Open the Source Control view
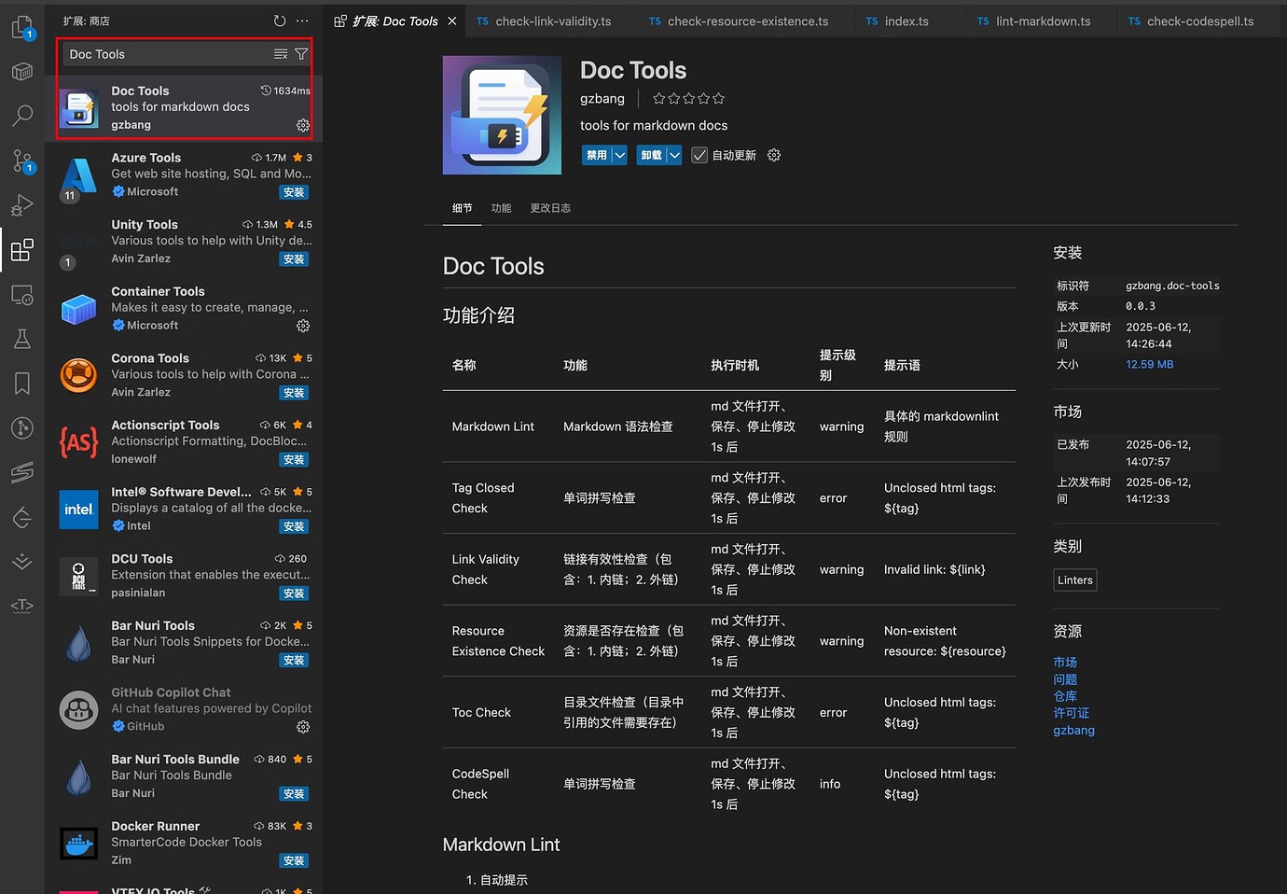The image size is (1287, 894). click(x=21, y=161)
